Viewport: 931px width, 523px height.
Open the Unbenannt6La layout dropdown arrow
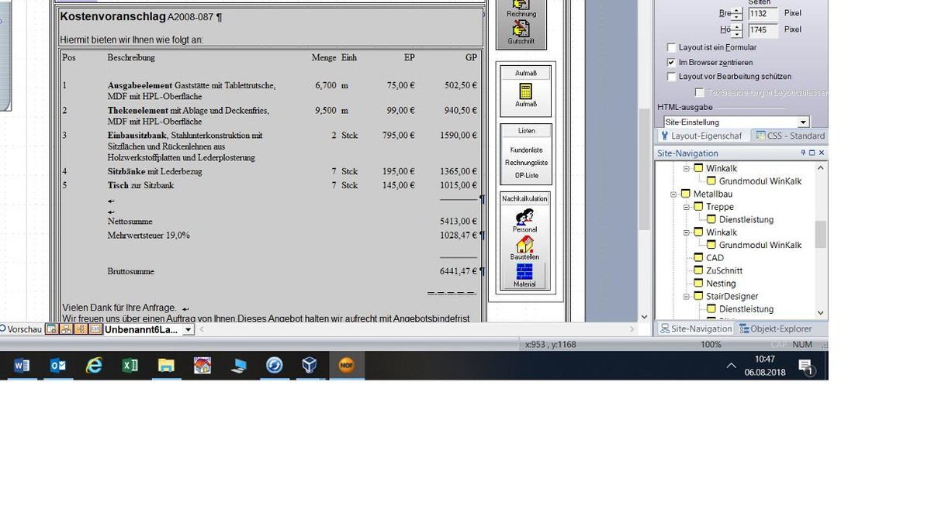188,330
